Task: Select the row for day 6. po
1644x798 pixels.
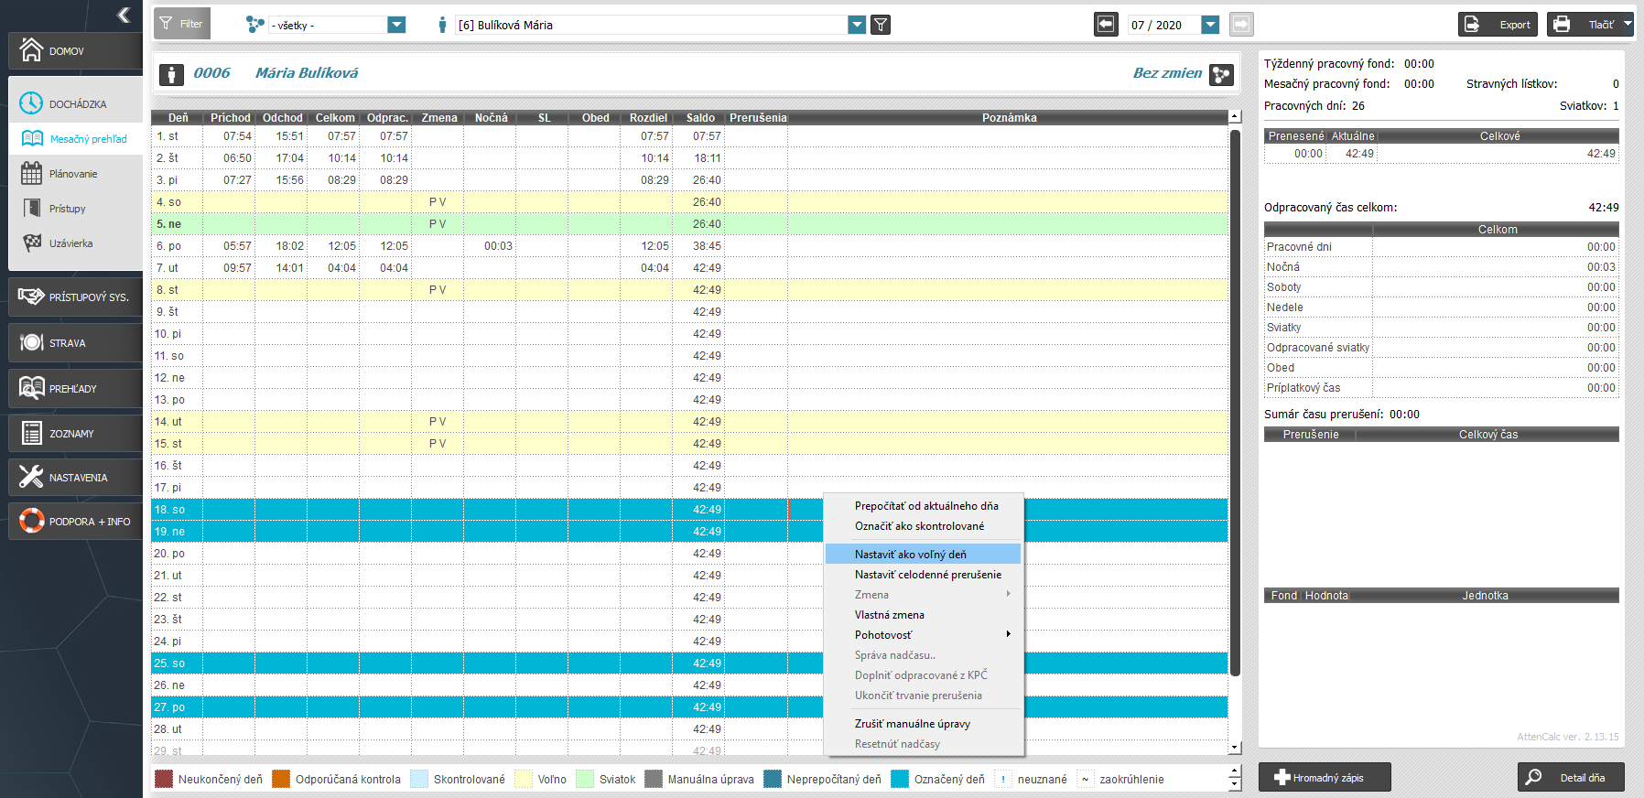Action: pos(689,246)
